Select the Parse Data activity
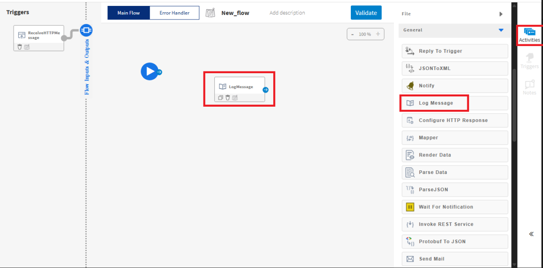The height and width of the screenshot is (268, 543). pyautogui.click(x=455, y=172)
